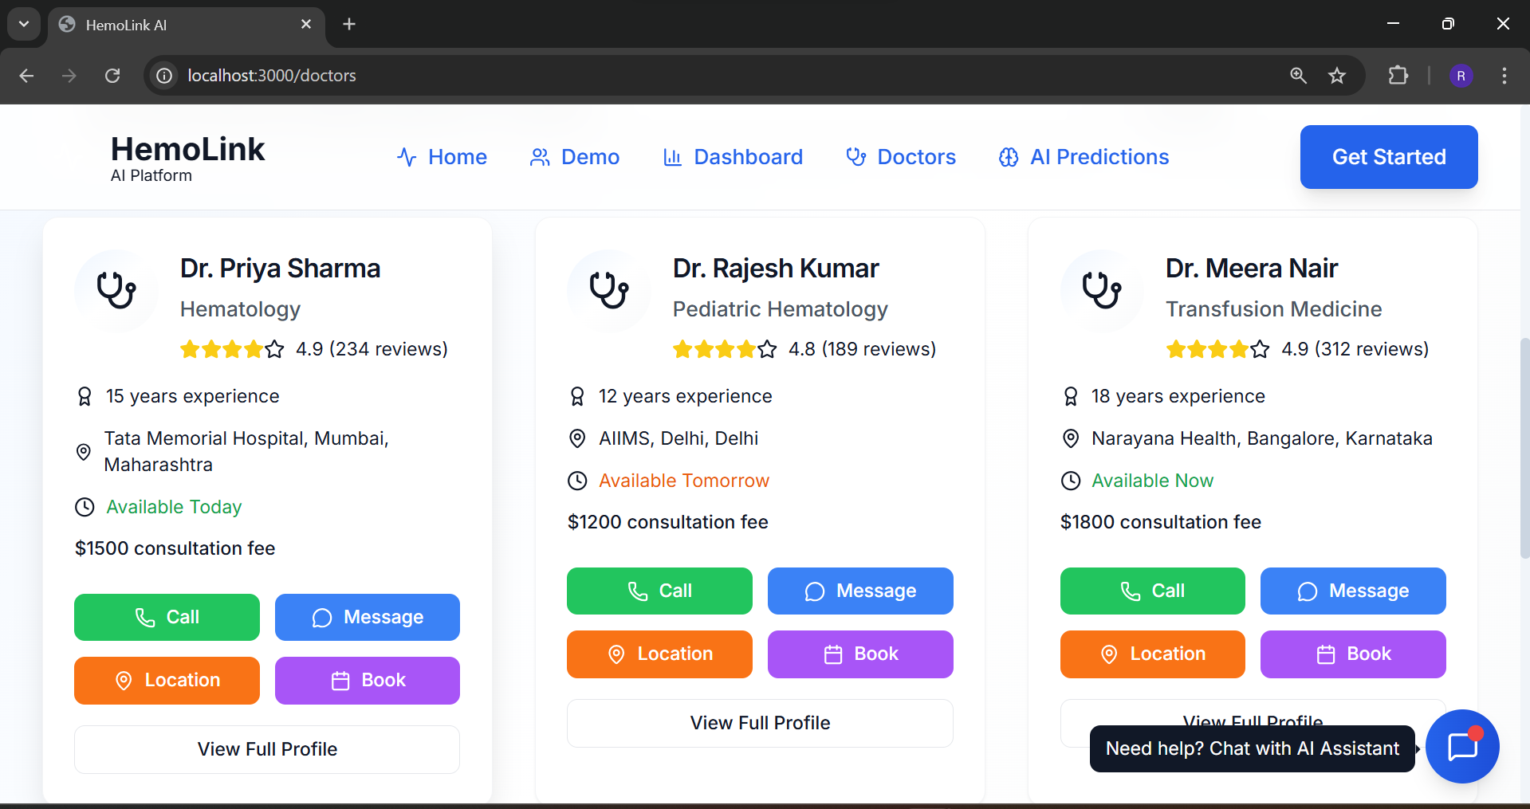Click the zoom magnifier in address bar
The image size is (1530, 809).
tap(1299, 76)
